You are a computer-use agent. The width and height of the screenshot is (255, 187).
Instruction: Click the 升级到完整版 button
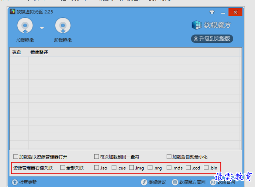tap(212, 39)
